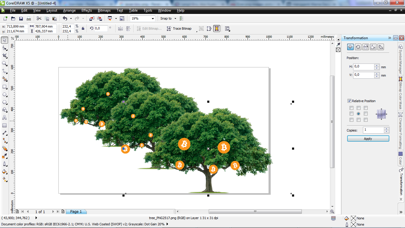Select the Text tool
405x228 pixels.
point(4,118)
